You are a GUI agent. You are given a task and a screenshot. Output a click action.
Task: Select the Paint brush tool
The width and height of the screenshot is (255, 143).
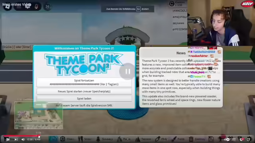pyautogui.click(x=174, y=139)
